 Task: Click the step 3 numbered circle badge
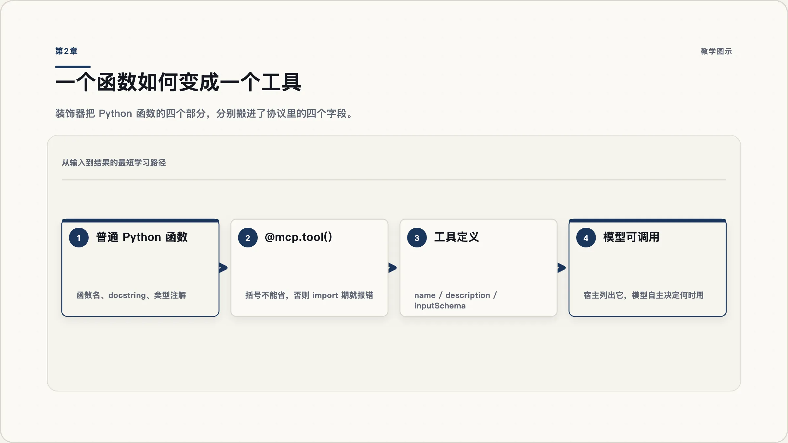tap(417, 238)
